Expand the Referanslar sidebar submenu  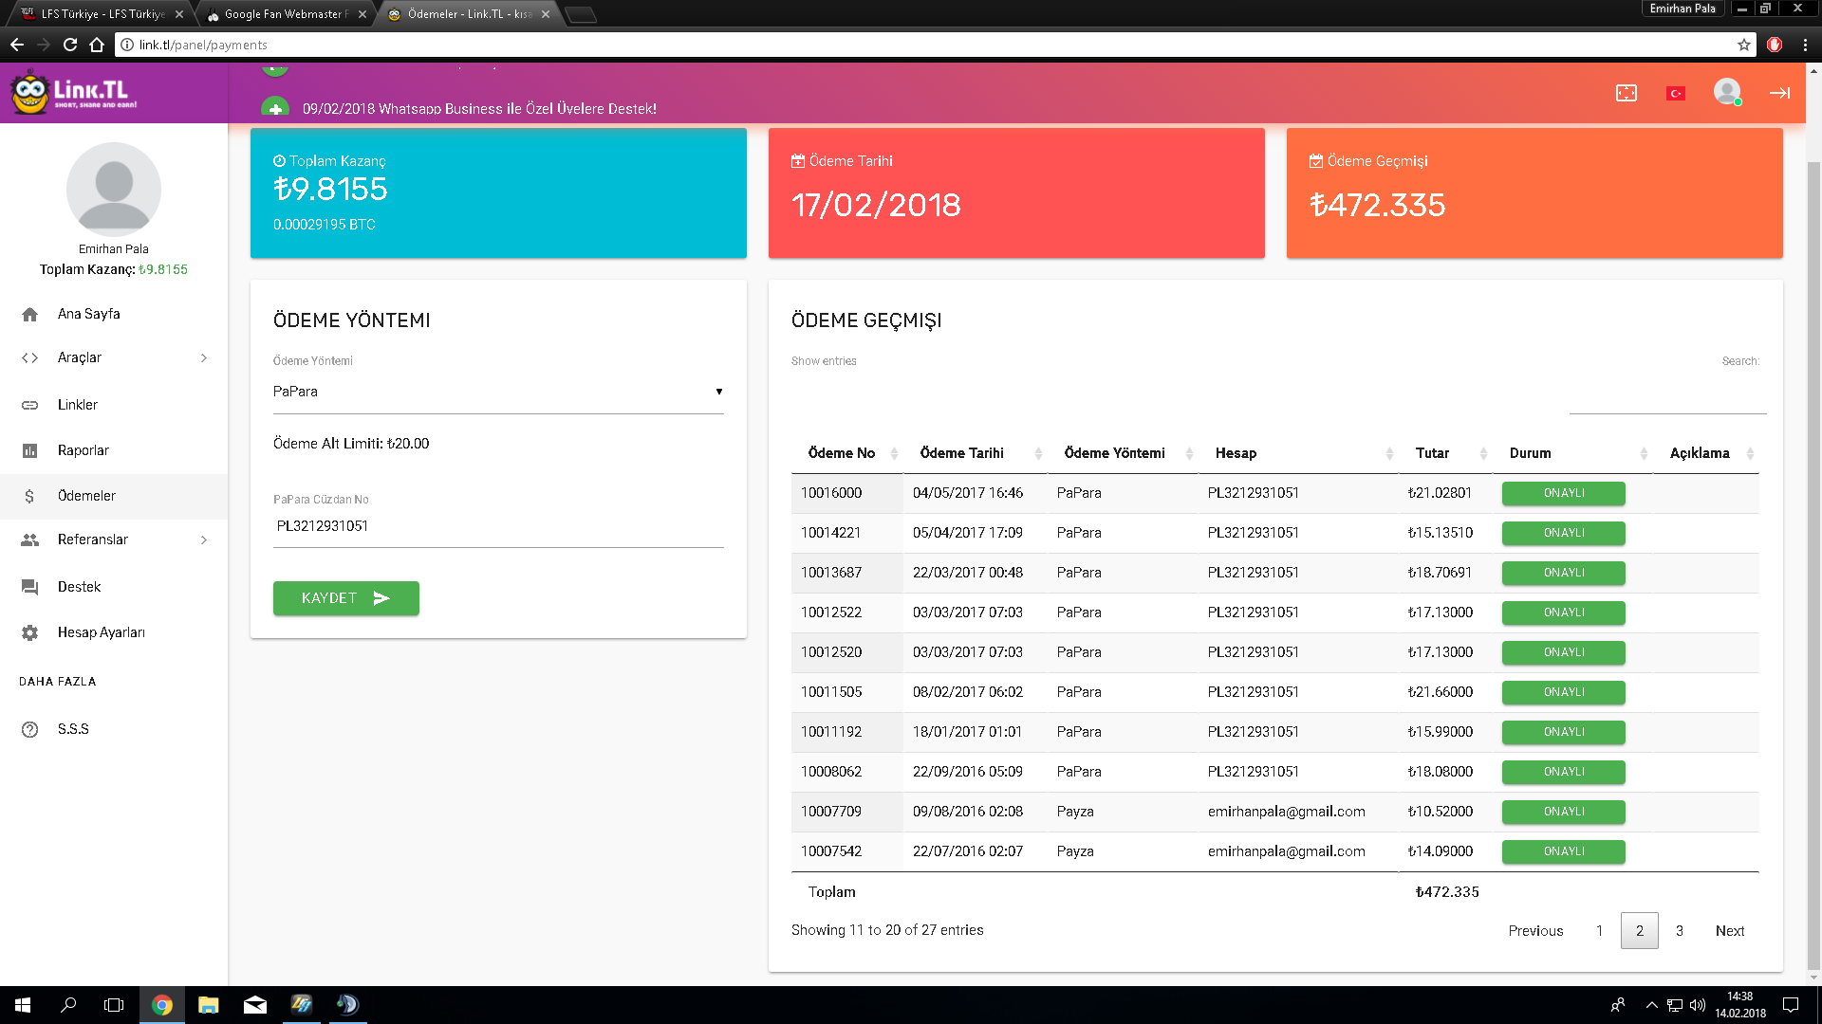pos(114,539)
